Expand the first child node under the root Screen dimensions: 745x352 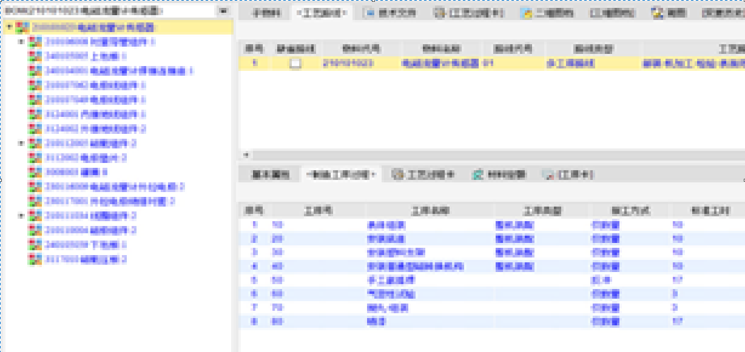22,42
